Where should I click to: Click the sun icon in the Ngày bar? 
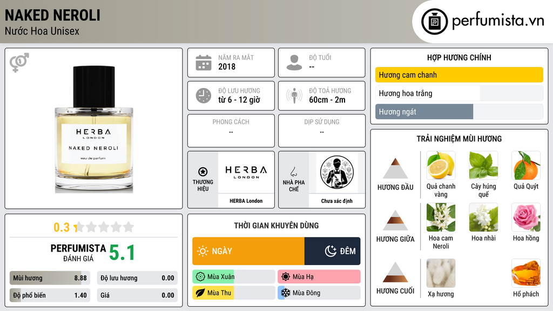click(x=203, y=251)
